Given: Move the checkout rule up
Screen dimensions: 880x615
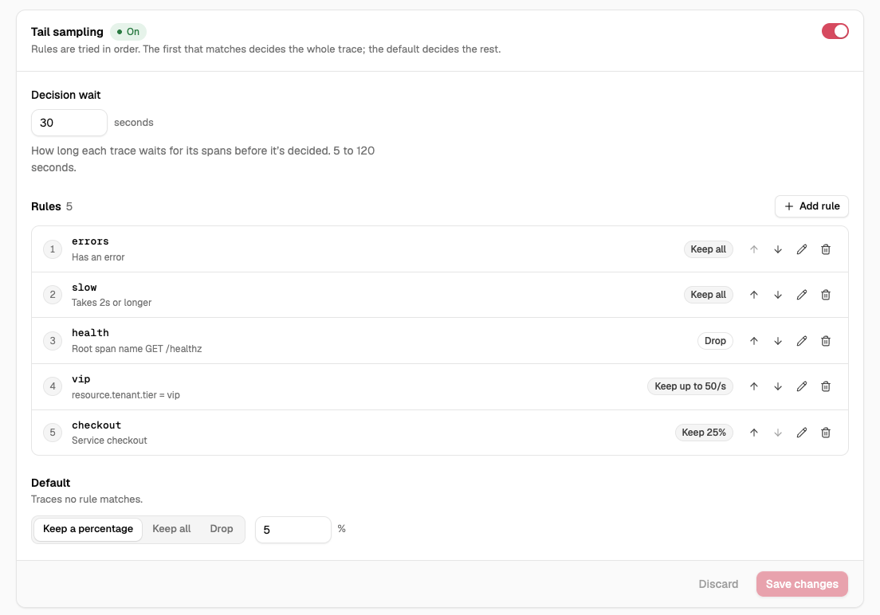Looking at the screenshot, I should click(x=754, y=432).
